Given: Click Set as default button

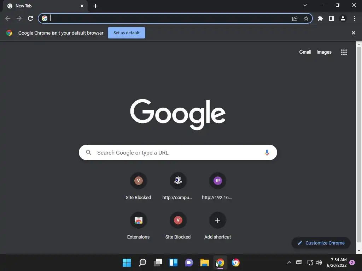Looking at the screenshot, I should coord(127,33).
